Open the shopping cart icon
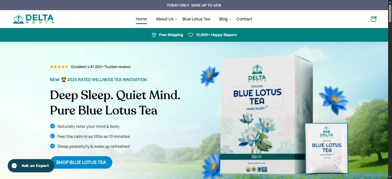 373,19
